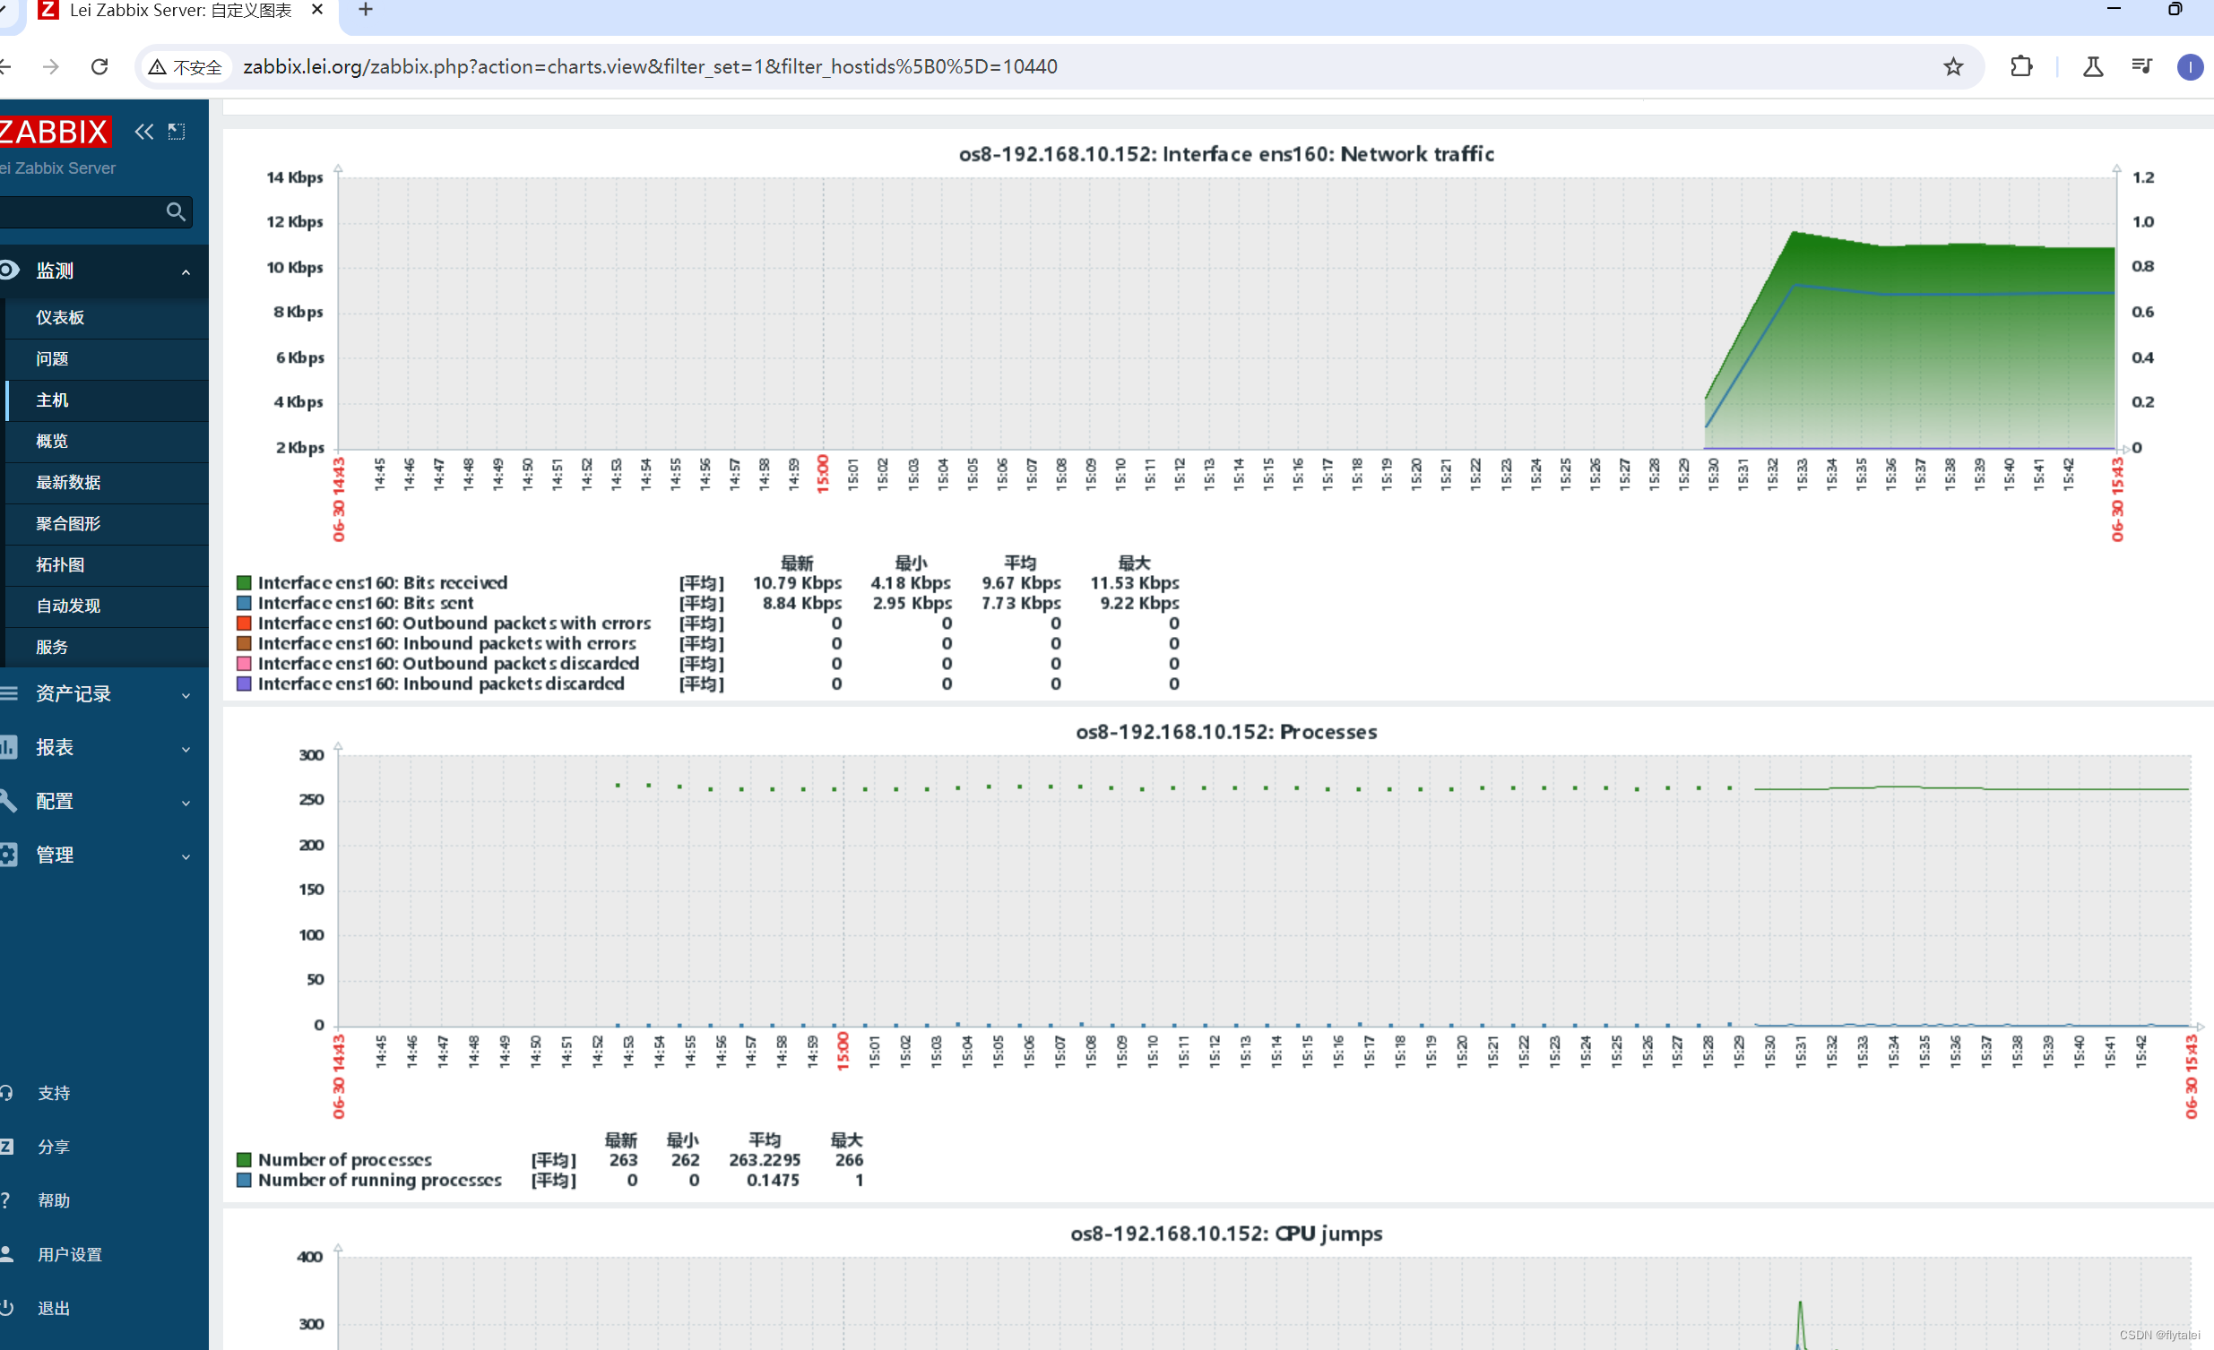Viewport: 2214px width, 1350px height.
Task: Open 用户设置 user settings
Action: tap(70, 1255)
